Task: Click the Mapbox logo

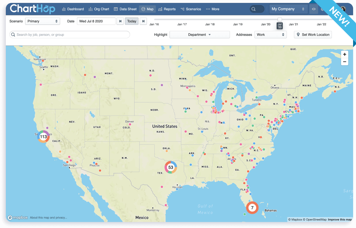Action: [x=18, y=217]
